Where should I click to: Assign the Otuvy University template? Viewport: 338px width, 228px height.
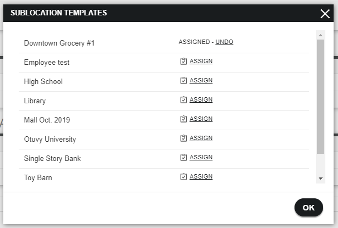click(201, 138)
